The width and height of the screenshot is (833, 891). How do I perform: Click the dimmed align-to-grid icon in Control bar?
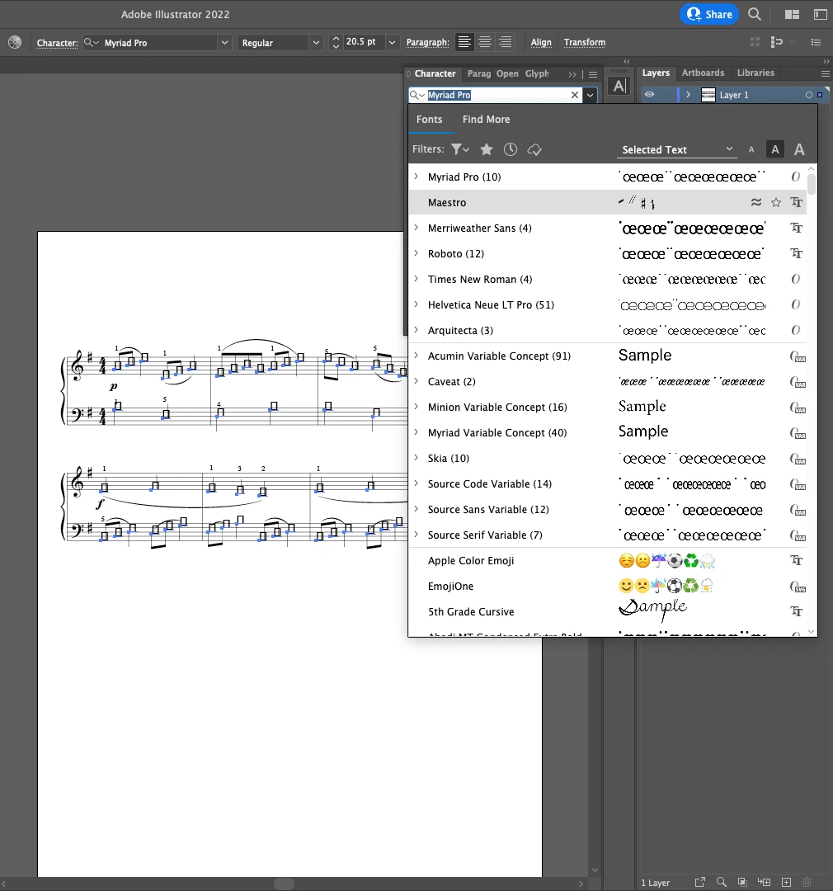pos(755,42)
